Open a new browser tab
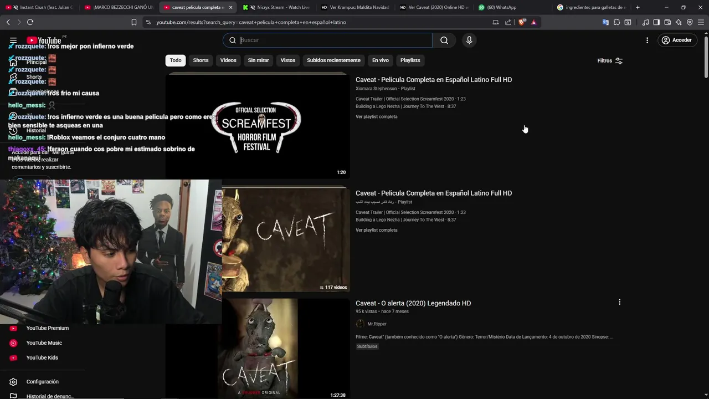 [x=638, y=7]
